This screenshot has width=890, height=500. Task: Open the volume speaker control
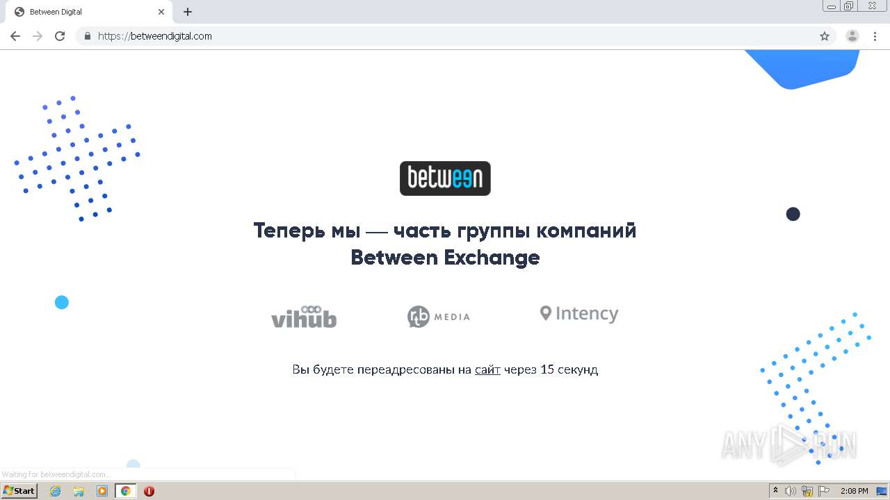click(791, 491)
